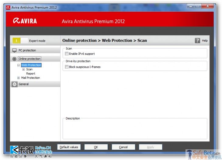Click the Default values button
Viewport: 222px width, 160px height.
pyautogui.click(x=69, y=147)
